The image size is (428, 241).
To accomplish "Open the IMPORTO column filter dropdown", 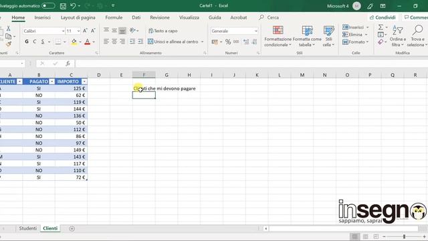I will [84, 82].
